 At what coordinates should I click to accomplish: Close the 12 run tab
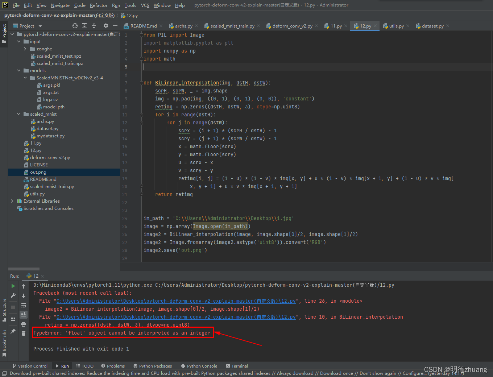coord(42,276)
